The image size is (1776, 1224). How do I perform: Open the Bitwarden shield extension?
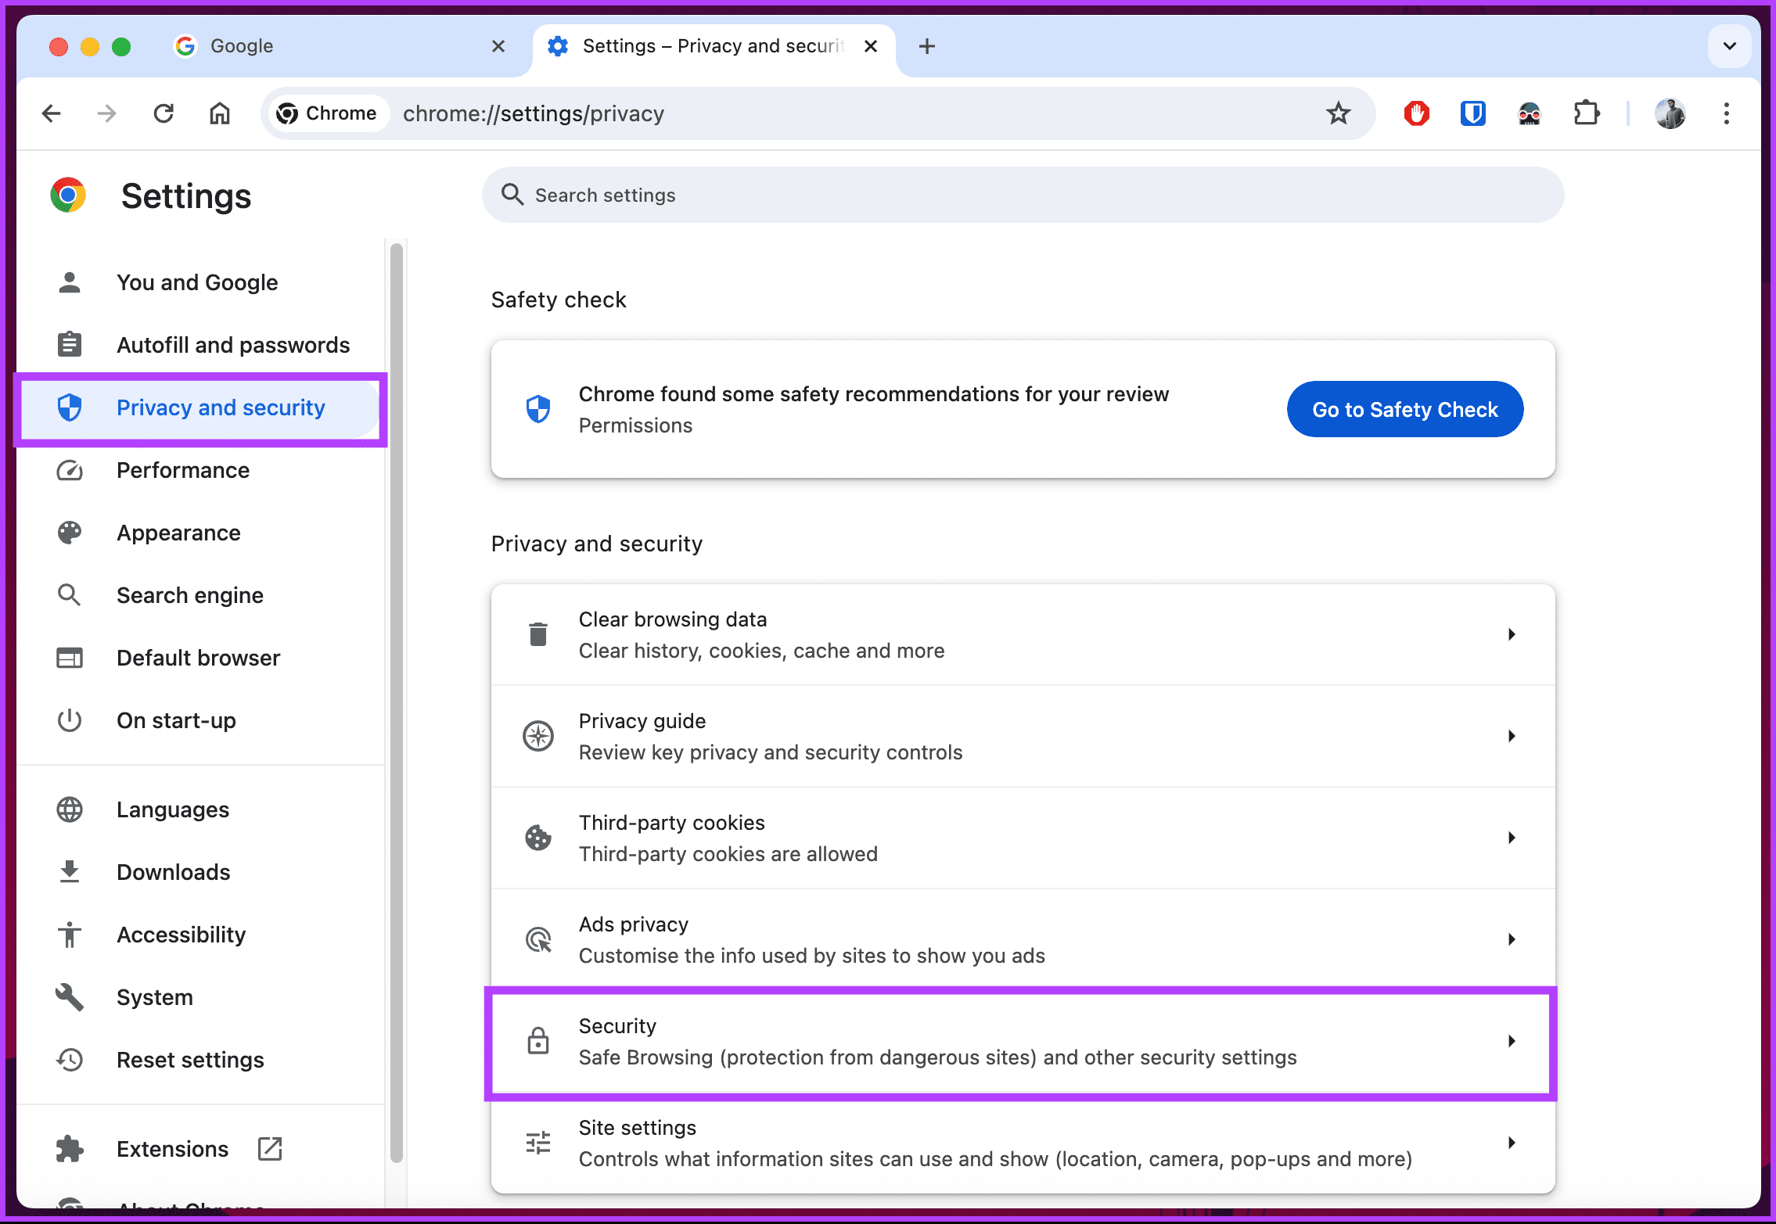coord(1473,113)
